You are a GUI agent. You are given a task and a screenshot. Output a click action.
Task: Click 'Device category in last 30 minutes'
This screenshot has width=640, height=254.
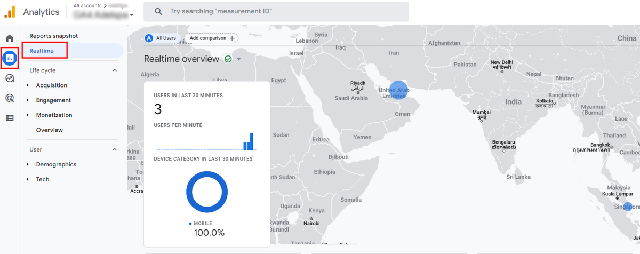pyautogui.click(x=203, y=159)
